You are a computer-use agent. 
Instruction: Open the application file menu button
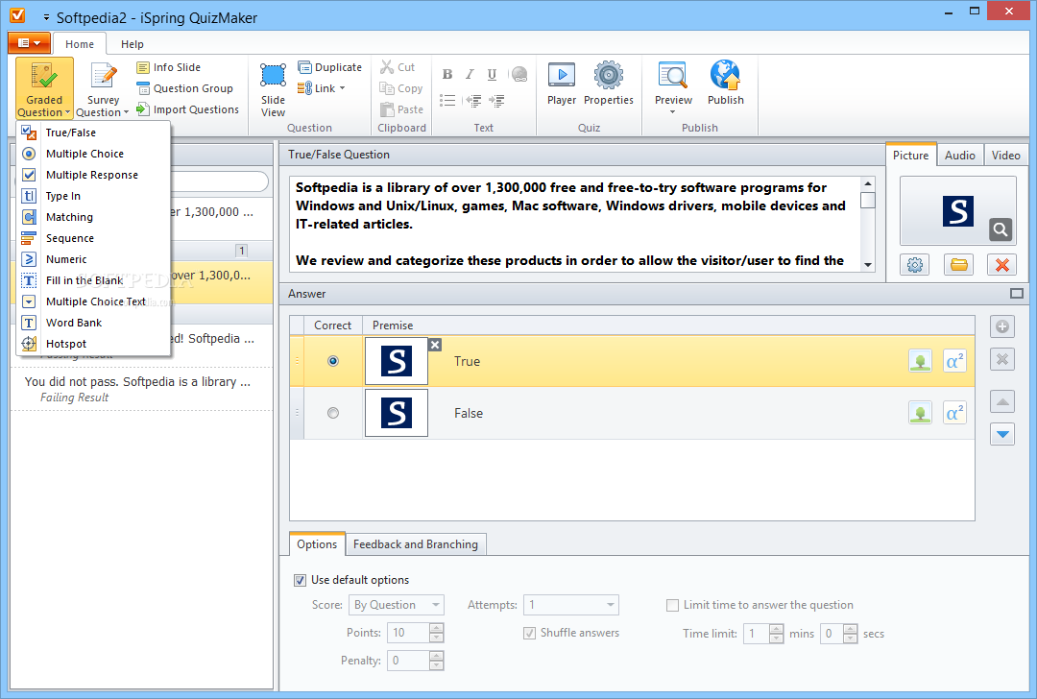[29, 43]
